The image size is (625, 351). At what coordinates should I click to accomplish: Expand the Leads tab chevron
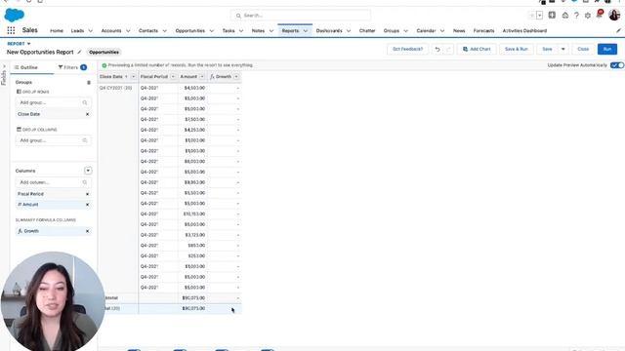coord(91,30)
